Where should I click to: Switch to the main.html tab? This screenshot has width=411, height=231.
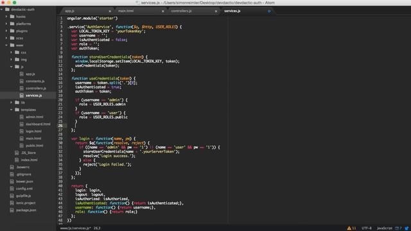(x=140, y=11)
